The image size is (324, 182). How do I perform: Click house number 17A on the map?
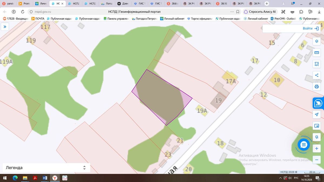[x=231, y=81]
